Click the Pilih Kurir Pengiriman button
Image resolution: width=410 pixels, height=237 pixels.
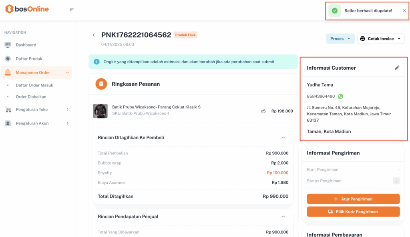click(353, 211)
